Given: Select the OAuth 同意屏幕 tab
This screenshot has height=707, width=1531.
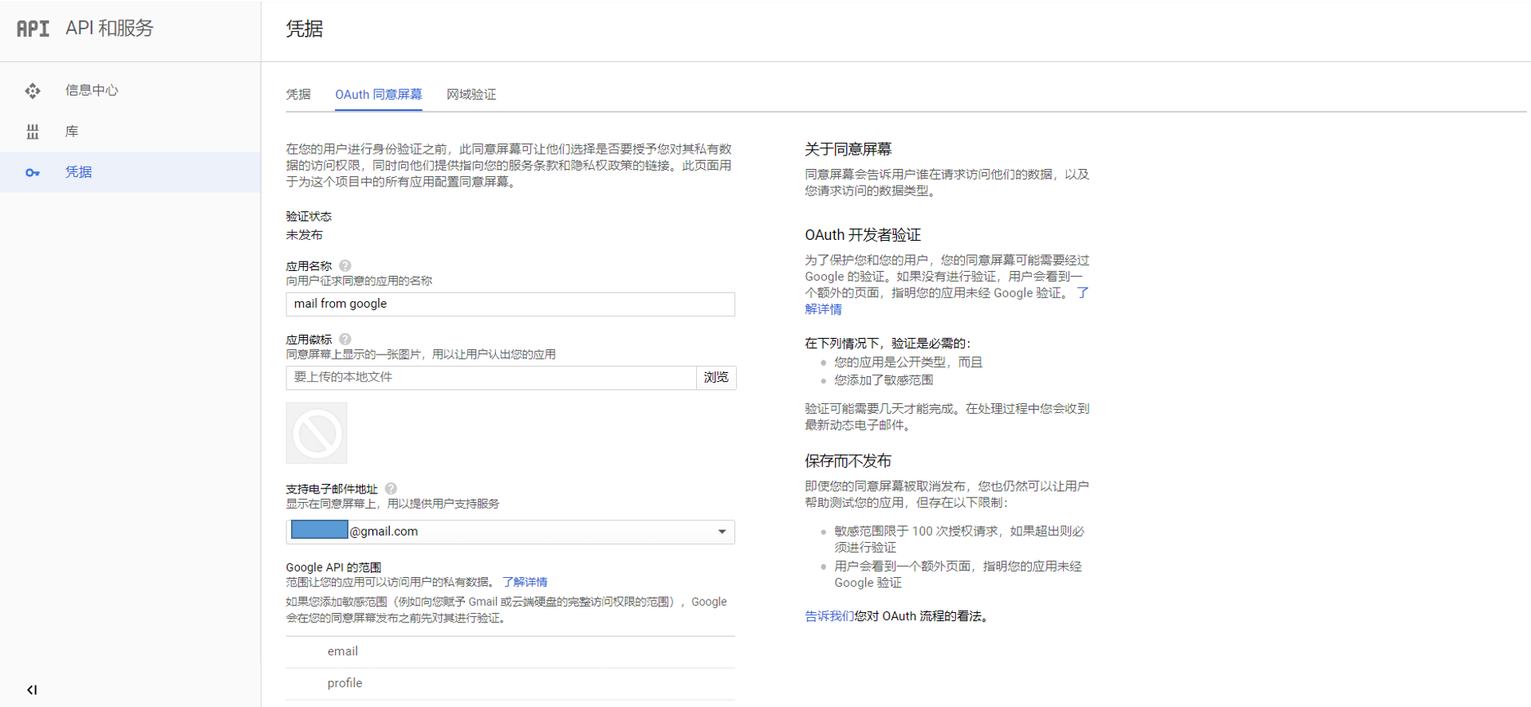Looking at the screenshot, I should (378, 95).
